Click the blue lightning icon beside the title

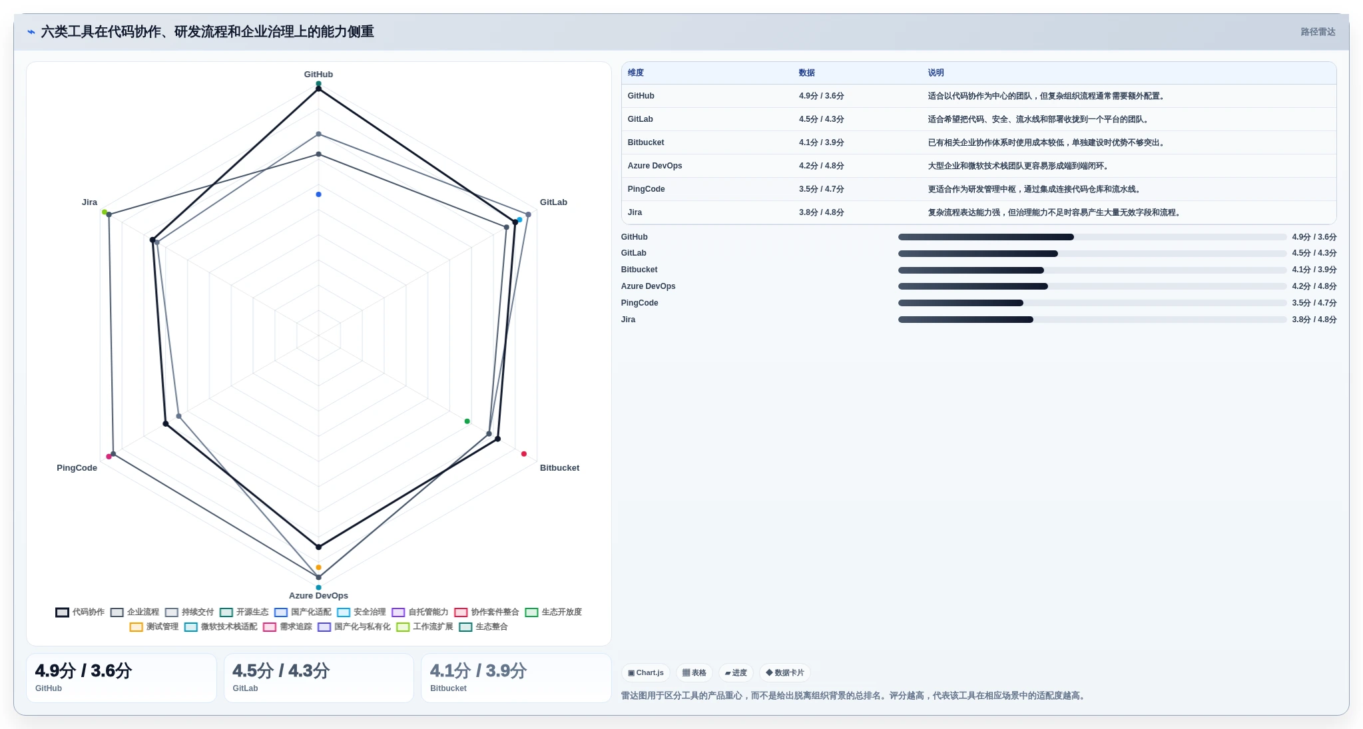click(x=31, y=32)
